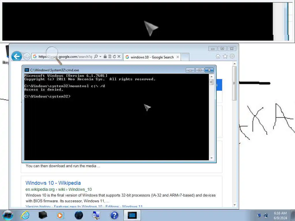This screenshot has height=221, width=295.
Task: Click the 'Access is denied.' line in cmd
Action: click(44, 89)
